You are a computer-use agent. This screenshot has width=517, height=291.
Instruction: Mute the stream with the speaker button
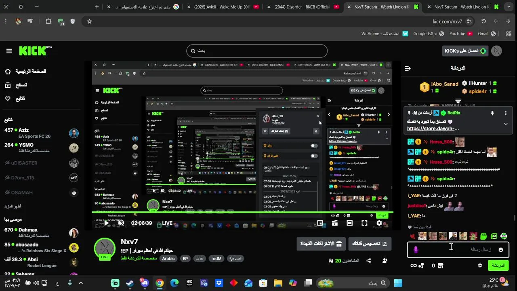[x=121, y=223]
